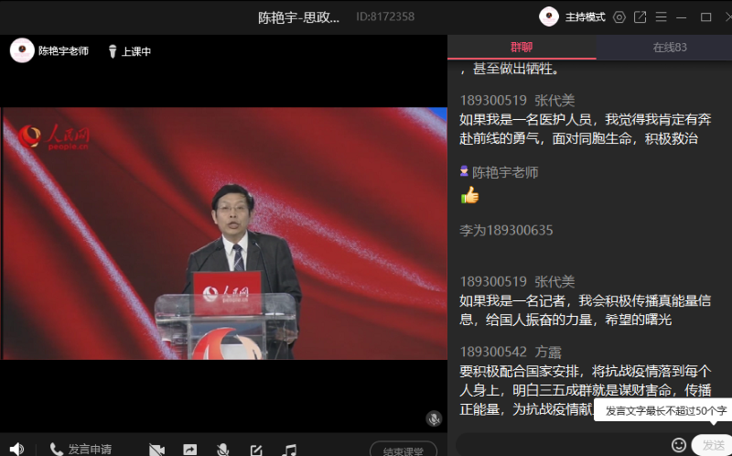Open 发言申请 speaking requests

(x=81, y=449)
